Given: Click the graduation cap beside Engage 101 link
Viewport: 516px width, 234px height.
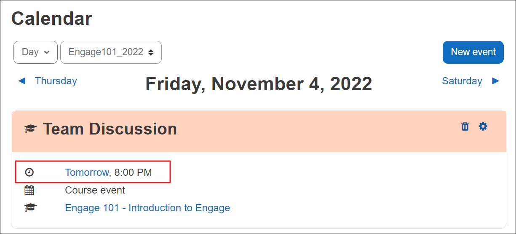Looking at the screenshot, I should tap(30, 208).
